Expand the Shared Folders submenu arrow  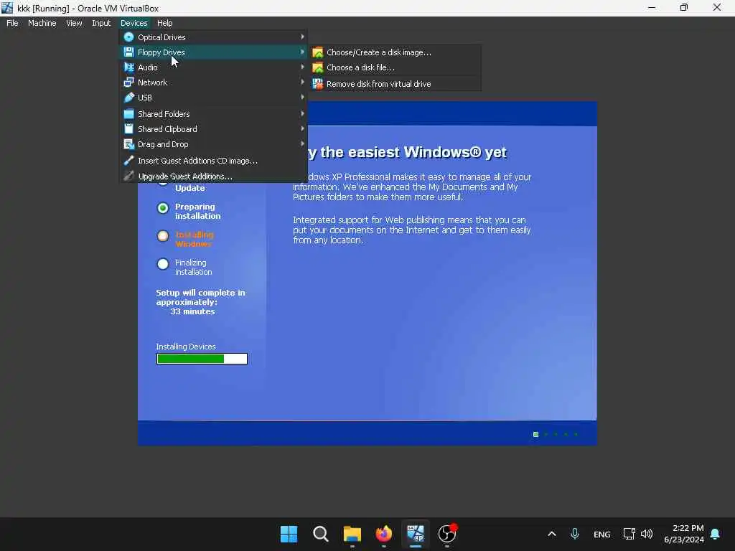[302, 113]
